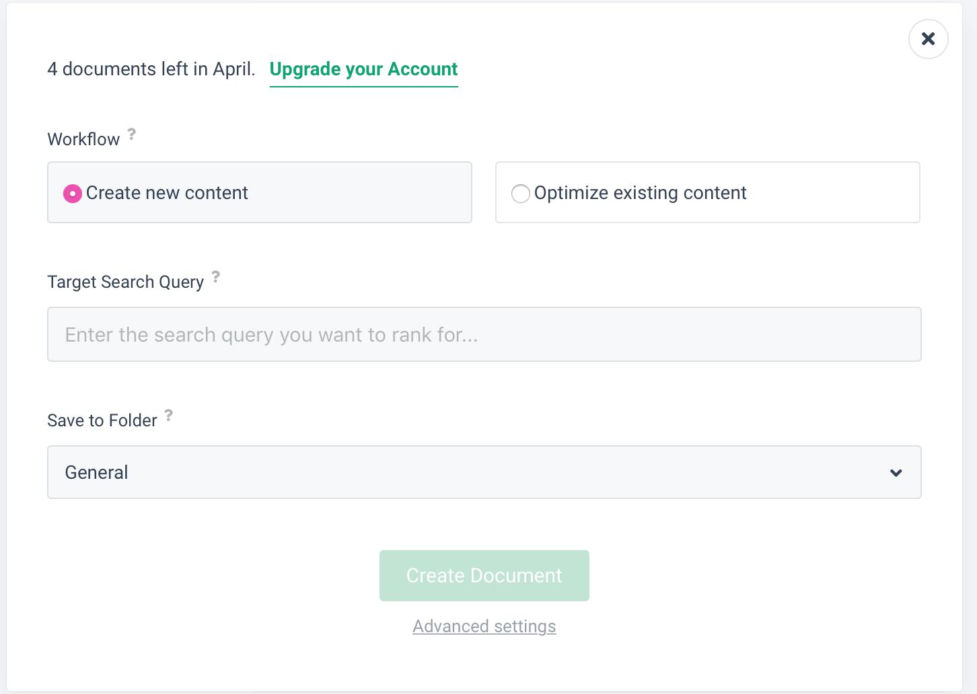
Task: Open the Upgrade your Account link
Action: coord(363,69)
